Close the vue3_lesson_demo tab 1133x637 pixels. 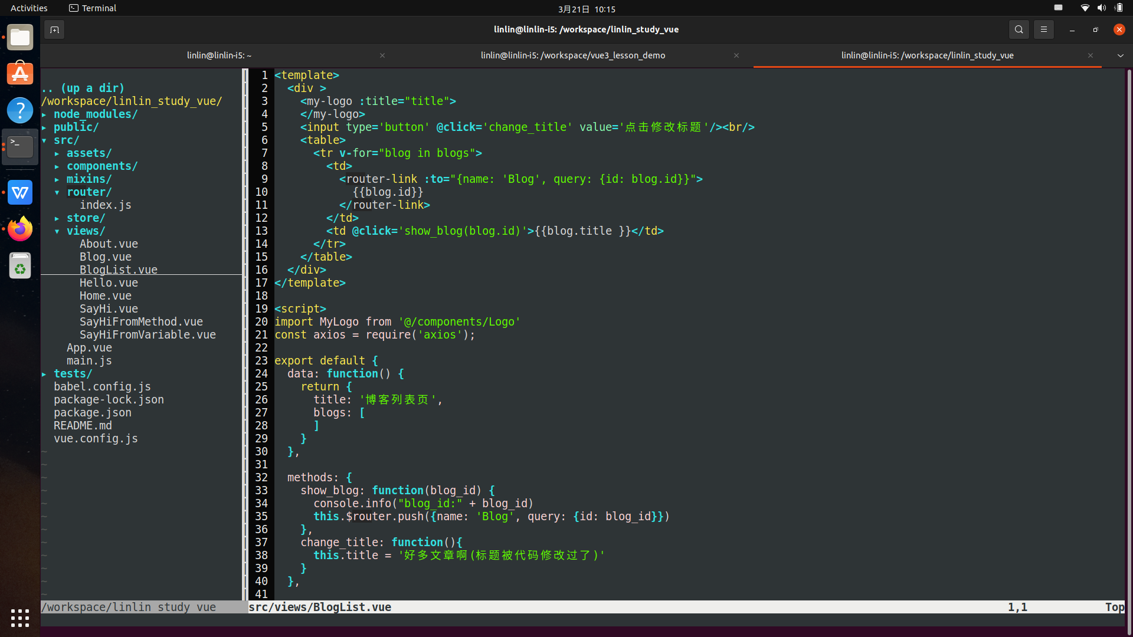(736, 55)
